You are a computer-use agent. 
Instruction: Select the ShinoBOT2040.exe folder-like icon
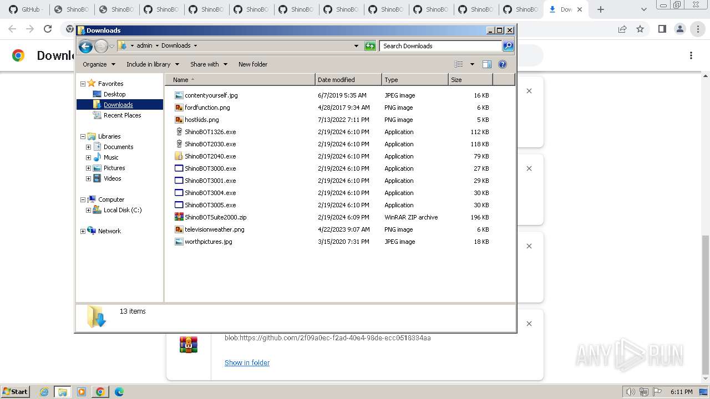point(179,156)
